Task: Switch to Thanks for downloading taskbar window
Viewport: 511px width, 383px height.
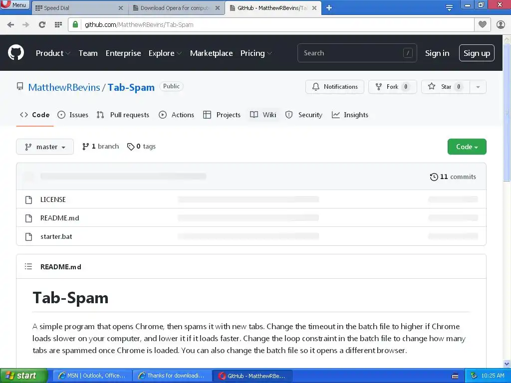Action: (x=173, y=376)
